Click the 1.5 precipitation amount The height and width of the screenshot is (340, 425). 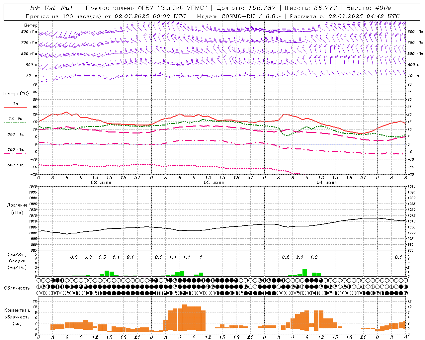pyautogui.click(x=102, y=257)
